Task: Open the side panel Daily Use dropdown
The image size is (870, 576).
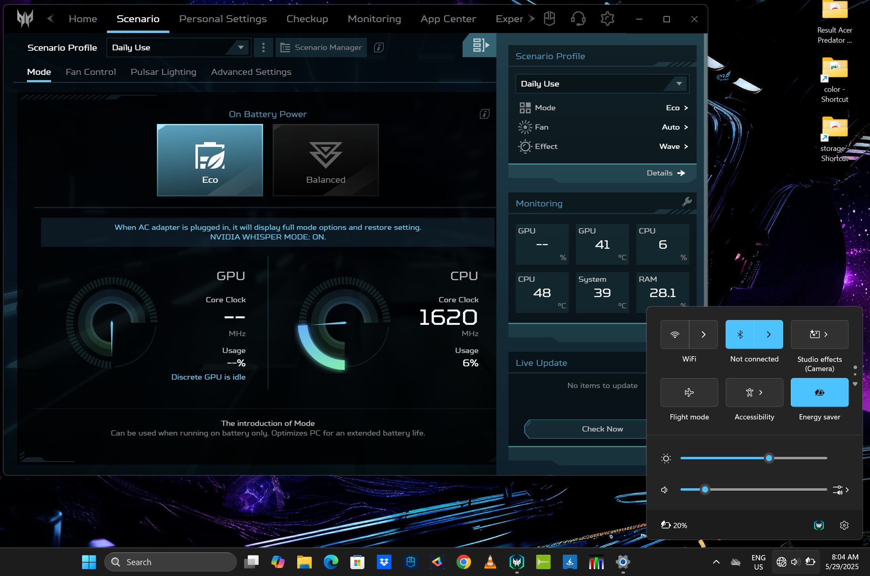Action: [603, 84]
